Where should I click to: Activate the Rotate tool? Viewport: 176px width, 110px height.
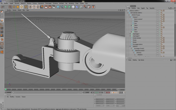click(22, 7)
